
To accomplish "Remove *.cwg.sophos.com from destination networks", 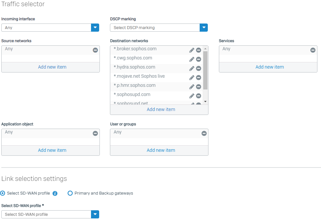I will point(198,59).
